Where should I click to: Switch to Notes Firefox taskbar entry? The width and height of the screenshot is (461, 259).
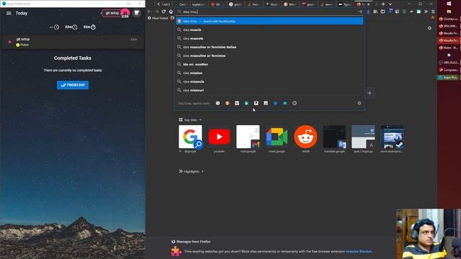point(448,47)
